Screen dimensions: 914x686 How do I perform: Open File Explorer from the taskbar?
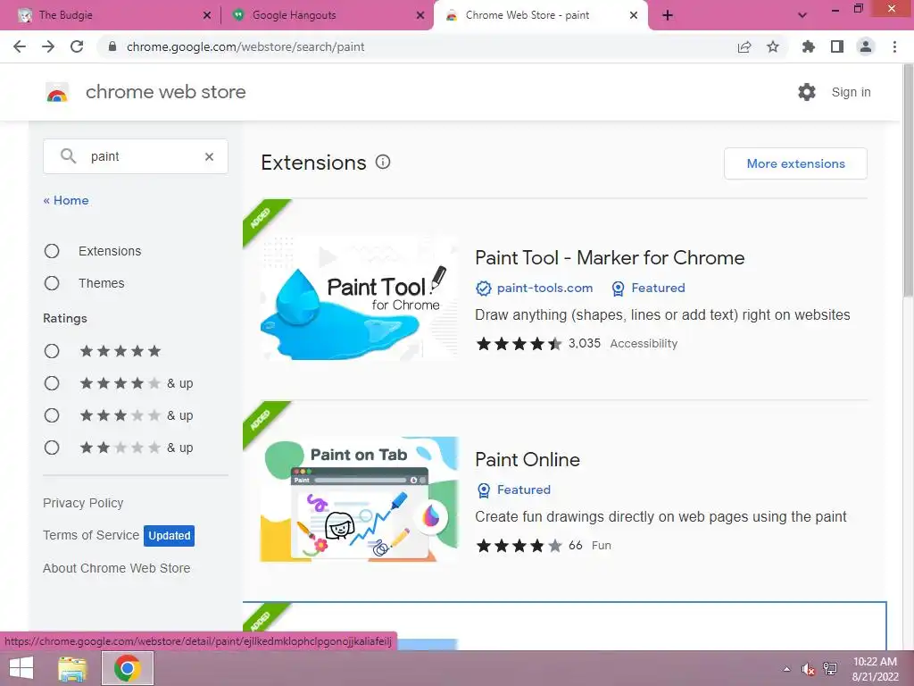click(x=72, y=668)
